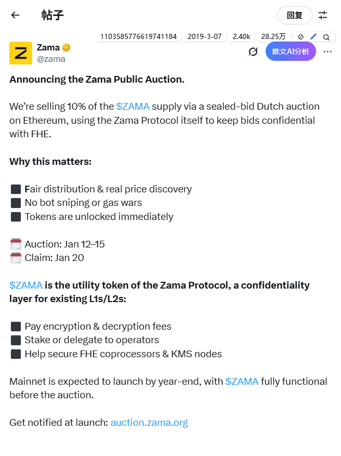Go back using the left arrow
Image resolution: width=341 pixels, height=456 pixels.
(15, 15)
